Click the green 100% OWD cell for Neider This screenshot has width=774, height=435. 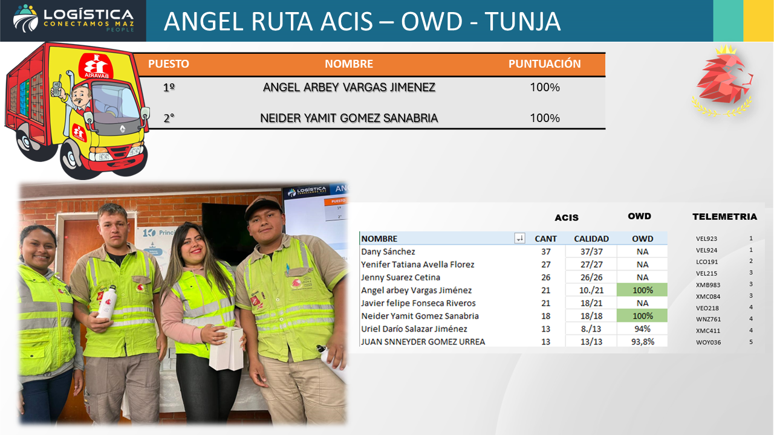click(642, 316)
